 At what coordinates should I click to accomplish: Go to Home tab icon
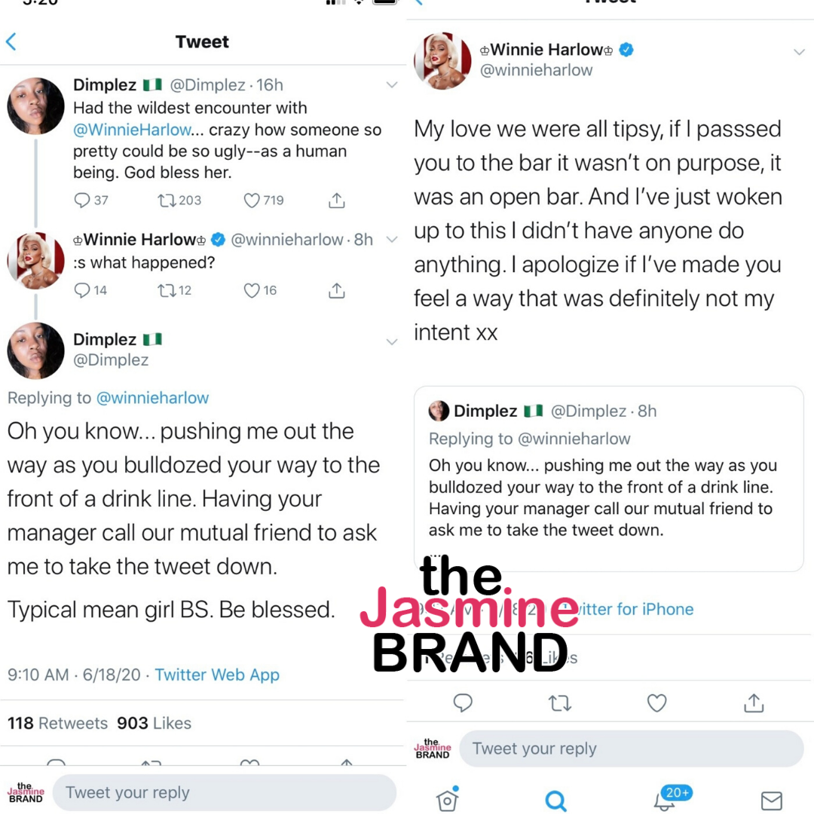(447, 800)
